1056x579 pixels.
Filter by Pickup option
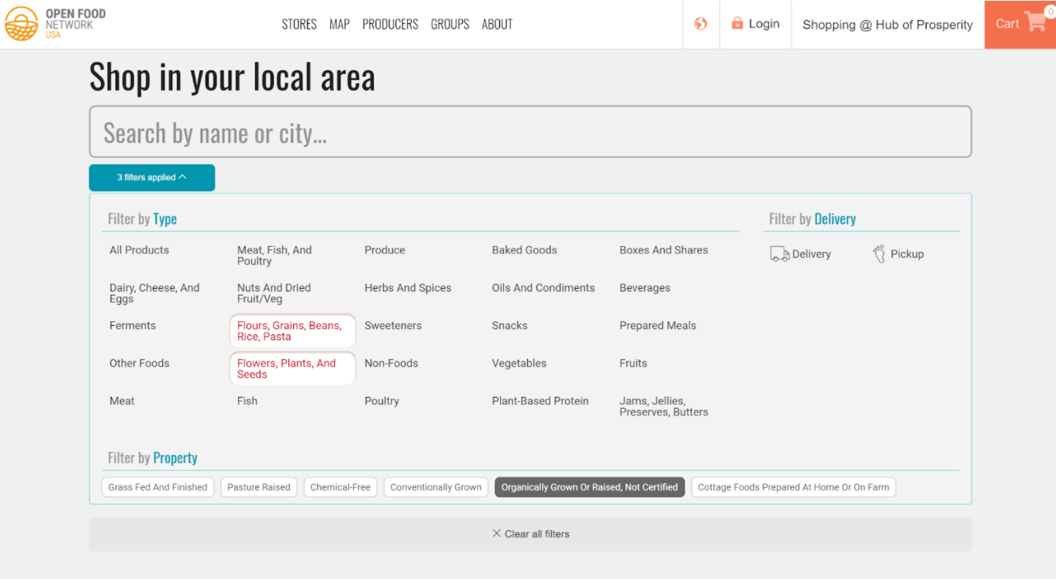(899, 254)
